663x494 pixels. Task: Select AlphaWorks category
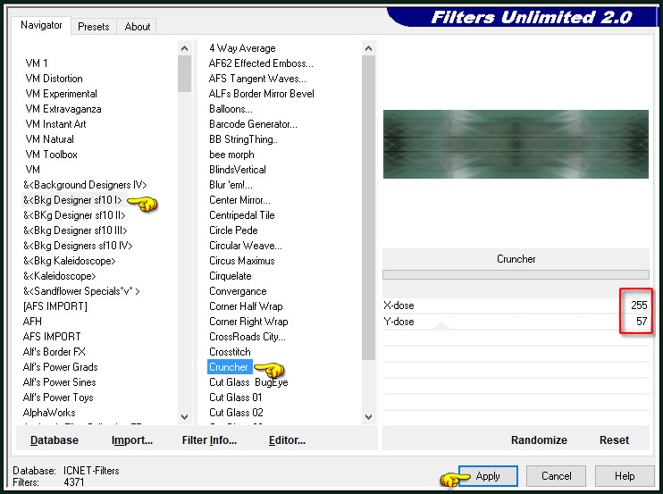[49, 413]
